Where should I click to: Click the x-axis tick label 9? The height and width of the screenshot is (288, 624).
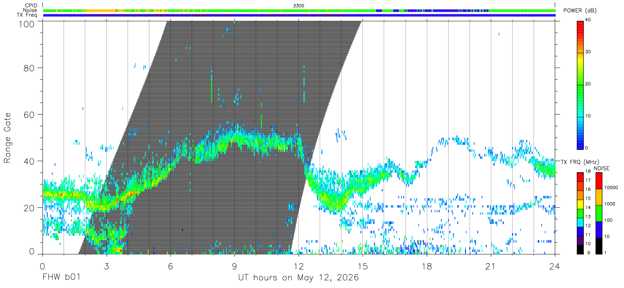234,266
